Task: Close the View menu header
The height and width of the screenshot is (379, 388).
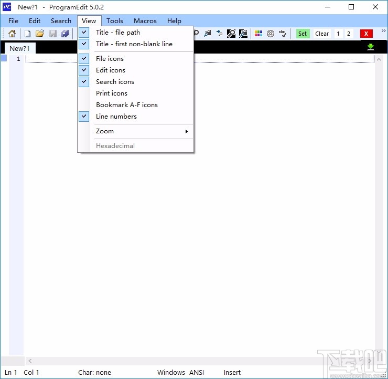Action: coord(89,21)
